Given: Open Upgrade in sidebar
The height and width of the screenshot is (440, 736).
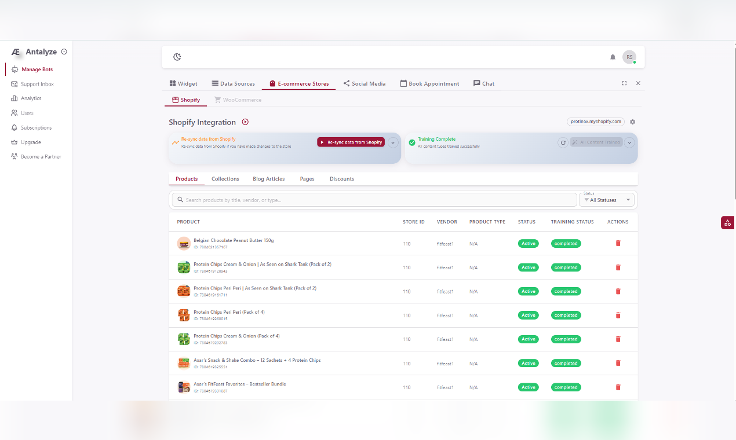Looking at the screenshot, I should coord(31,142).
